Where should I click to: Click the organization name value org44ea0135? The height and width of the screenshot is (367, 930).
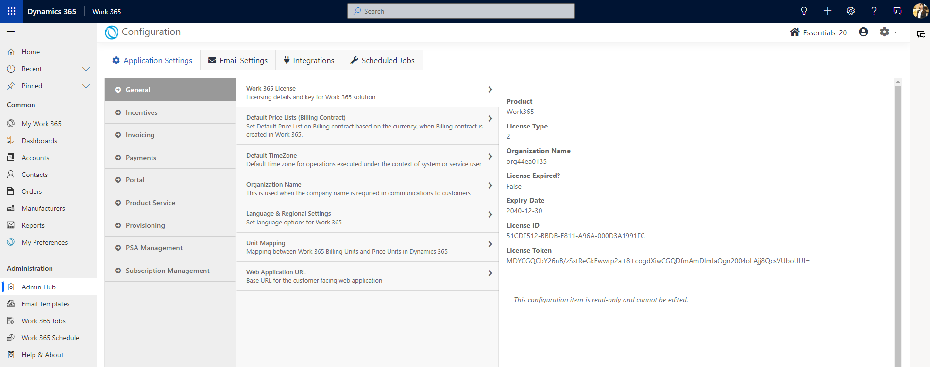(x=526, y=161)
